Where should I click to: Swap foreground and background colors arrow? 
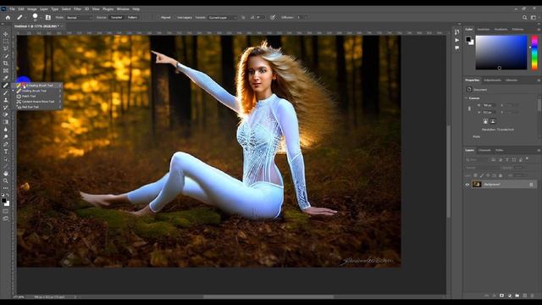coord(8,195)
